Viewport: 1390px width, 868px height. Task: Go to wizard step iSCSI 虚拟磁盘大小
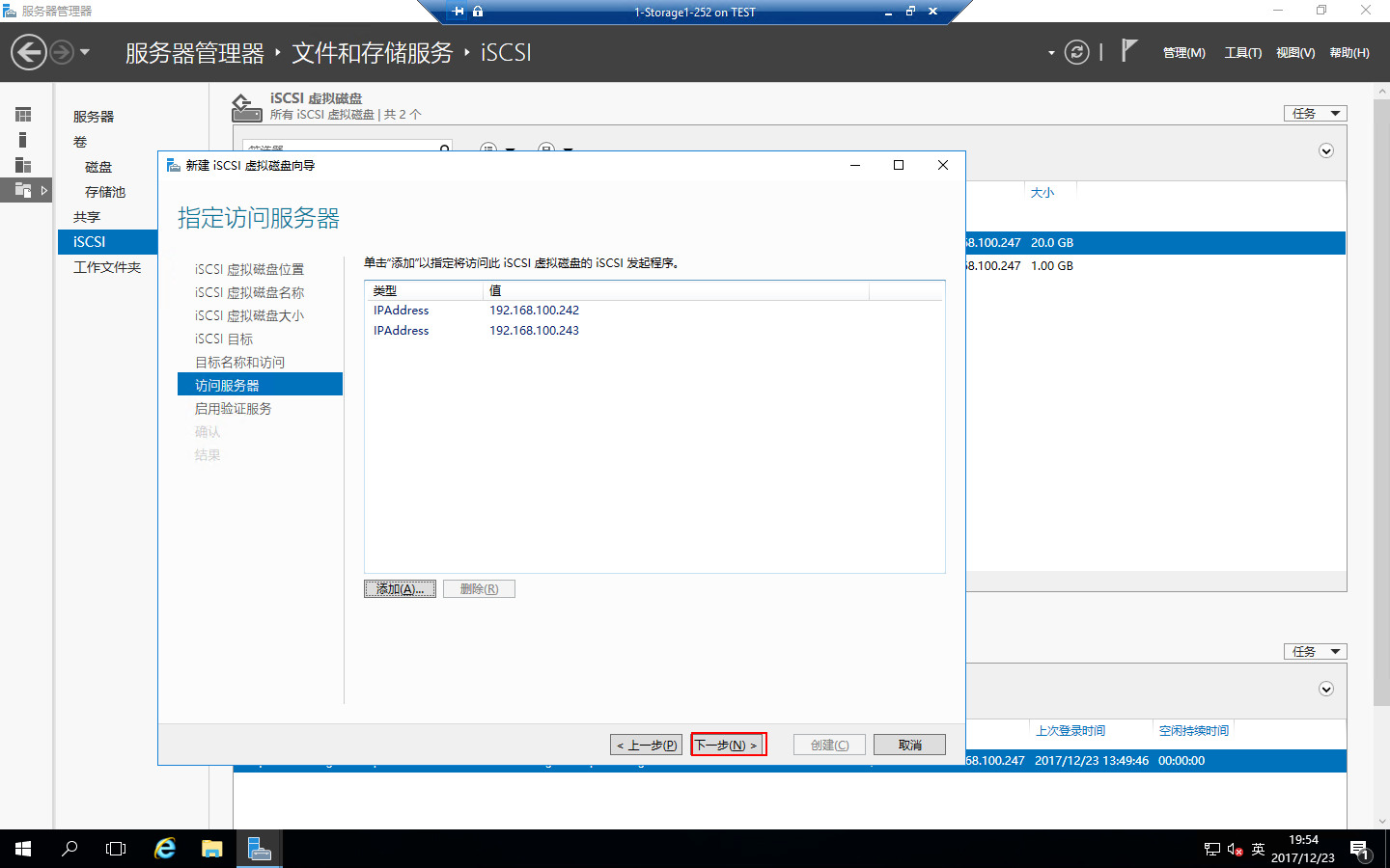(249, 315)
